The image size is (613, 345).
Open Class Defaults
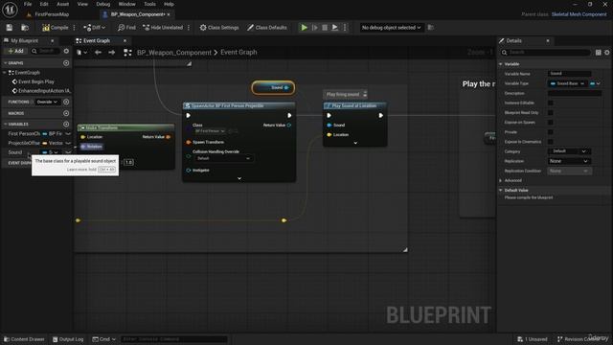(267, 28)
